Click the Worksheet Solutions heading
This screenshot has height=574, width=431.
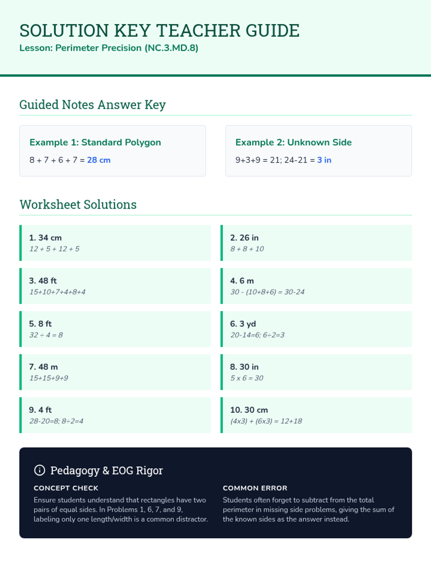78,204
